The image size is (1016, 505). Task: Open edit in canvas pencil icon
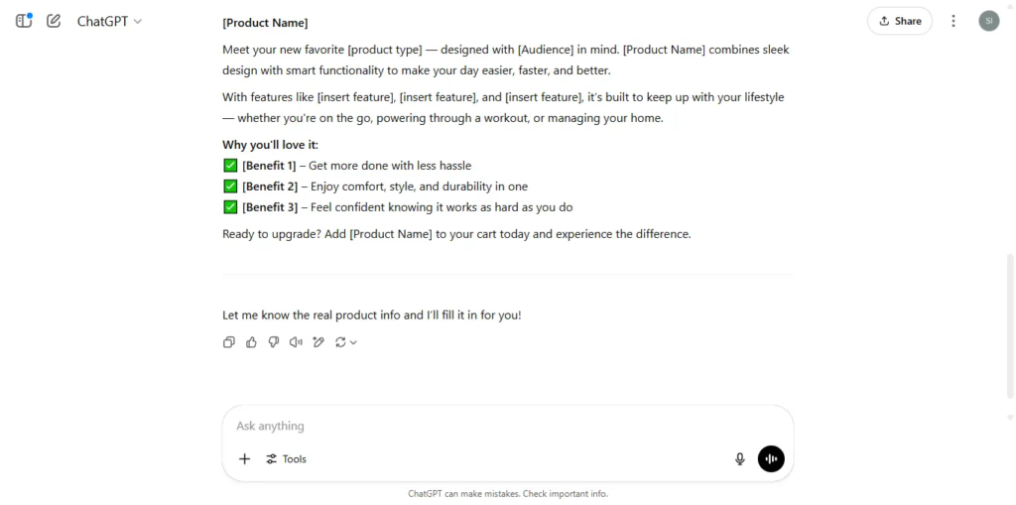tap(318, 342)
